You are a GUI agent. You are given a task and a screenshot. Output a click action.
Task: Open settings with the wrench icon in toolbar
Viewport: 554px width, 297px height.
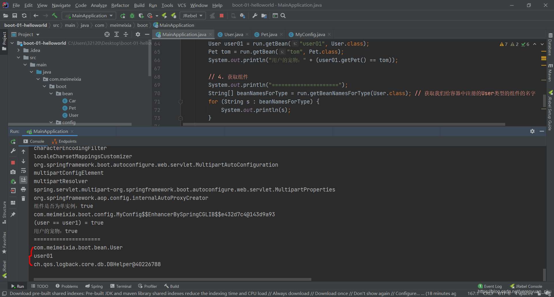(x=254, y=16)
